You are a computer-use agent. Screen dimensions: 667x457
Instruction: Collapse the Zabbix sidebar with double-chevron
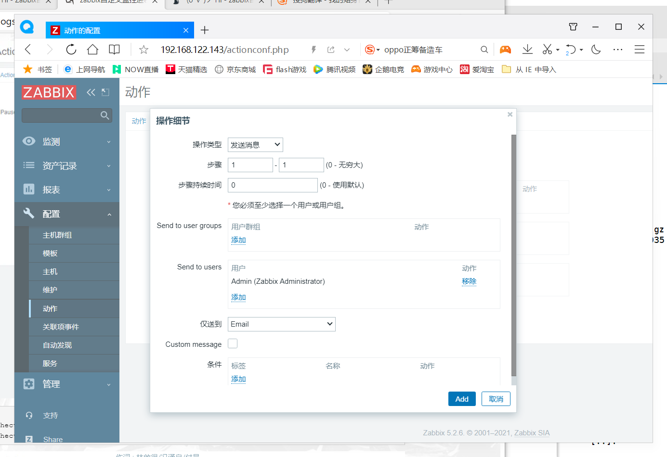[91, 92]
